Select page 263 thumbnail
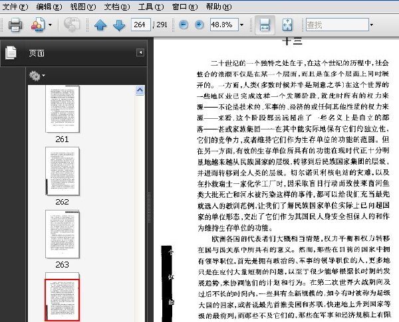The width and height of the screenshot is (399, 322). (63, 234)
